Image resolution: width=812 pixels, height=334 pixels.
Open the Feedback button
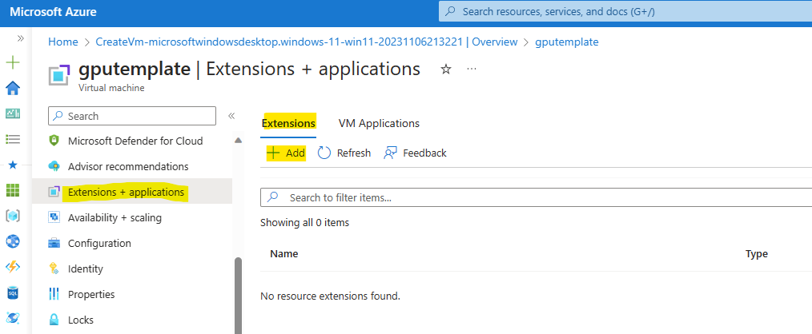click(415, 153)
